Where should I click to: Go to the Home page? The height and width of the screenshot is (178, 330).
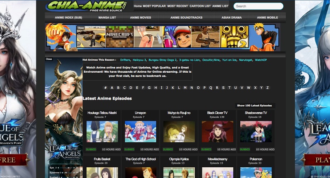(138, 6)
